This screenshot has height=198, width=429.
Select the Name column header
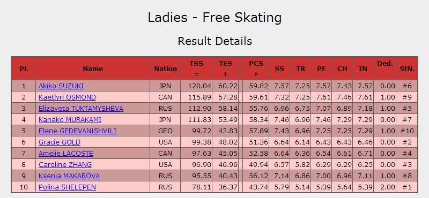coord(93,68)
